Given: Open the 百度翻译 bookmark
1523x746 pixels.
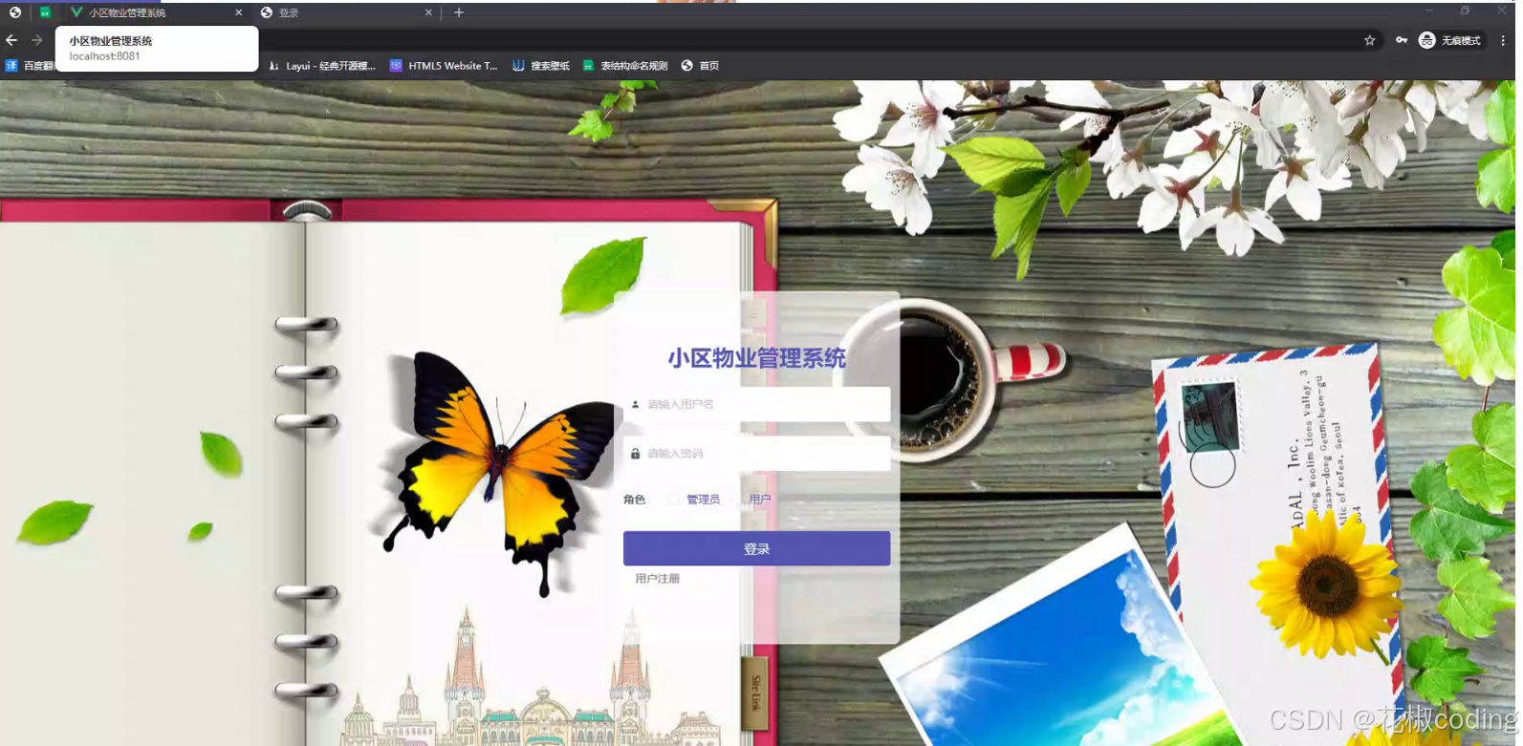Looking at the screenshot, I should pos(31,66).
